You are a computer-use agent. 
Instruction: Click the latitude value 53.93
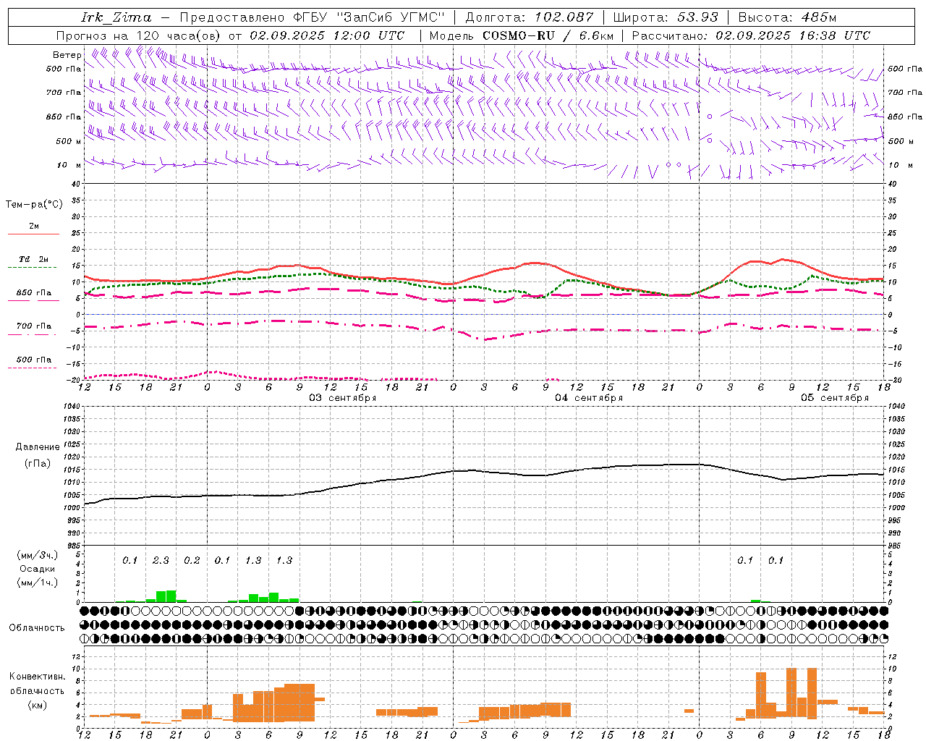point(698,17)
